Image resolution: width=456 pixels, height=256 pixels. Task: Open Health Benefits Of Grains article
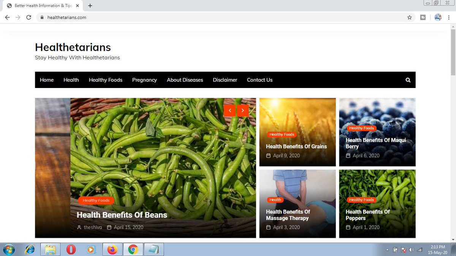point(296,146)
